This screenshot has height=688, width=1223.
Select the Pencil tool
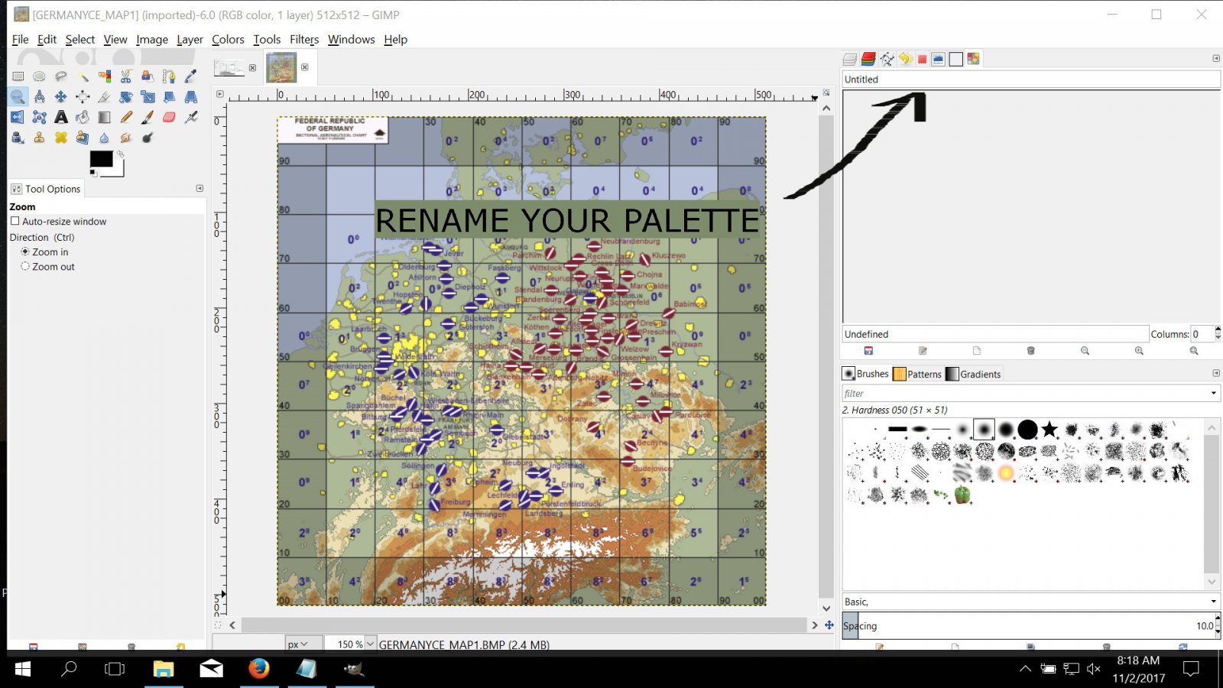[x=126, y=117]
